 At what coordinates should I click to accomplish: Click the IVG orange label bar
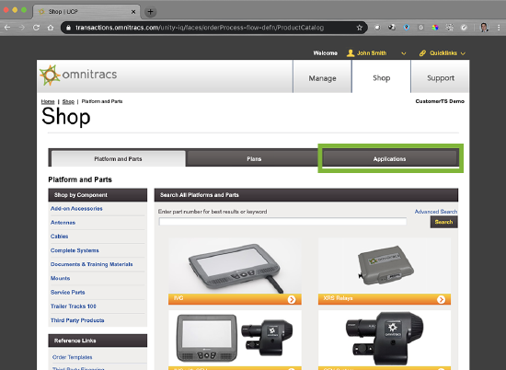235,299
